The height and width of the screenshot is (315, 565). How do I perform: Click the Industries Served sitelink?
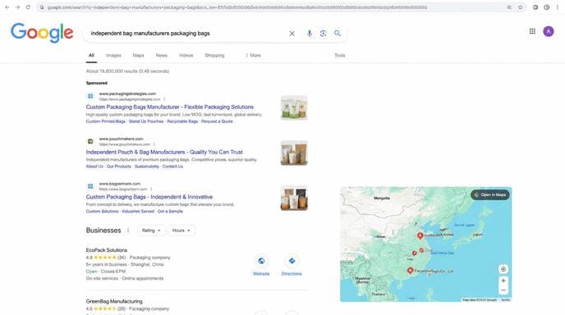(x=138, y=212)
